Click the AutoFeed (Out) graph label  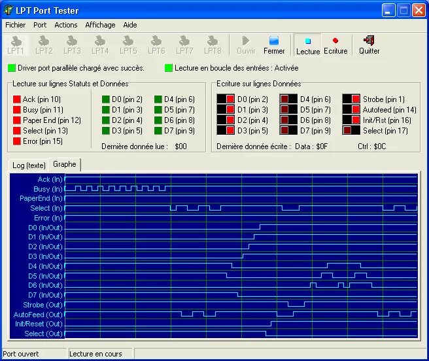pos(39,315)
